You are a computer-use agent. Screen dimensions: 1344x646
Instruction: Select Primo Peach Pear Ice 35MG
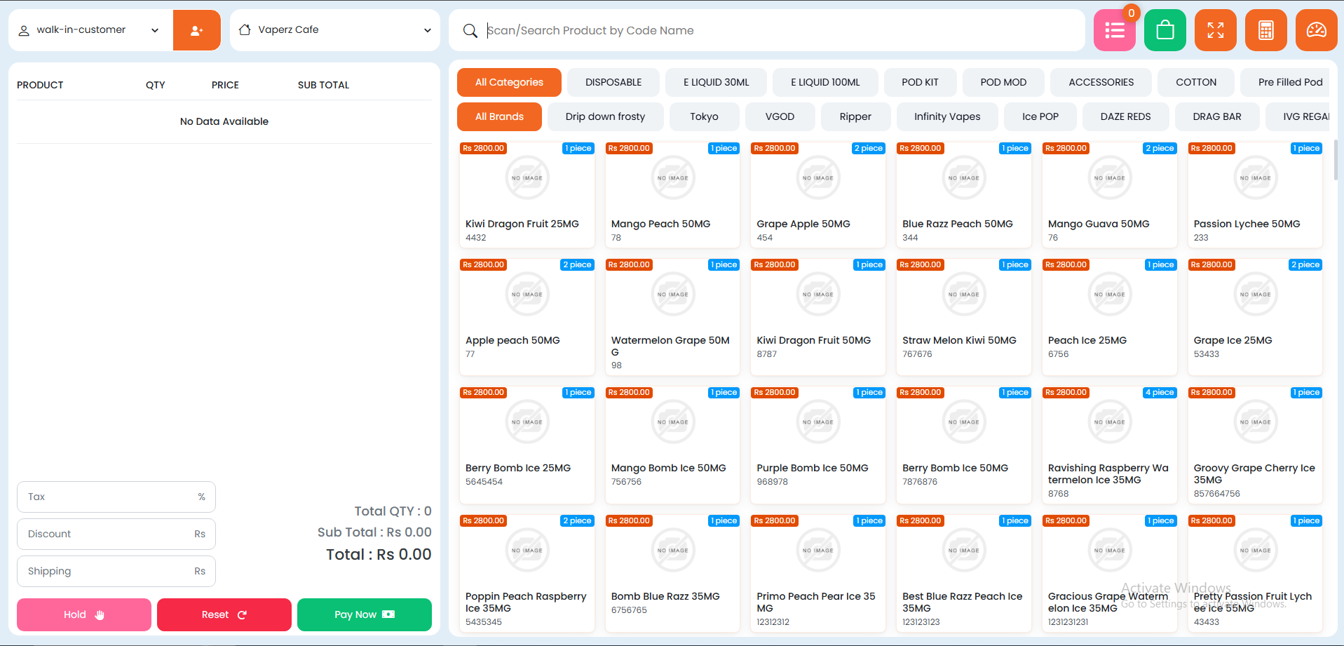pos(818,573)
